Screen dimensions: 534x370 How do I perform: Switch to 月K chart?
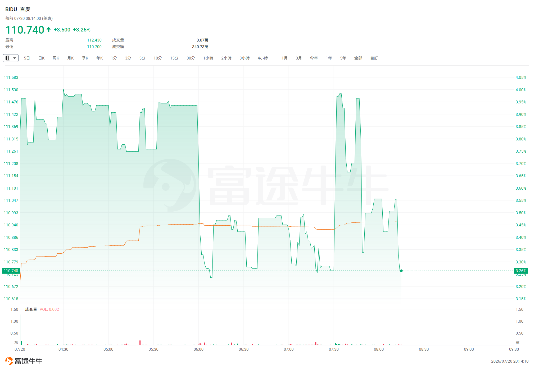(70, 58)
